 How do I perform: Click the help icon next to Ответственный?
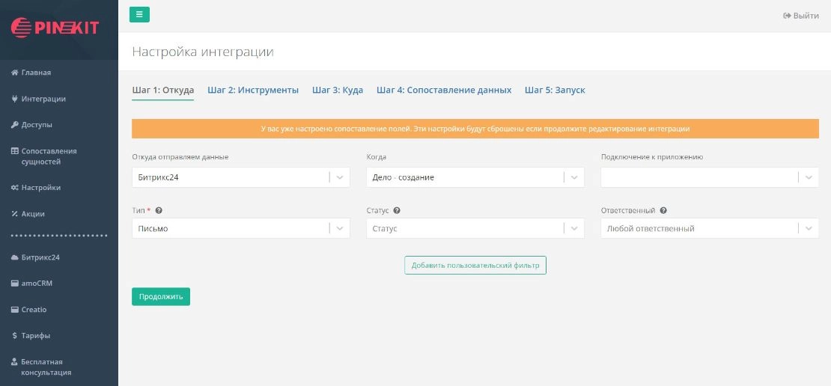point(663,211)
